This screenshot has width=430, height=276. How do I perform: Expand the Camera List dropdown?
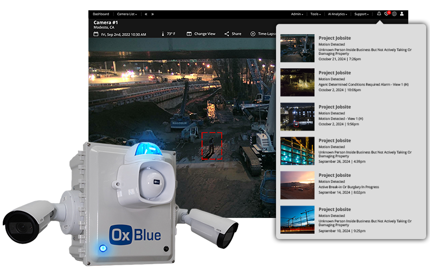(127, 14)
